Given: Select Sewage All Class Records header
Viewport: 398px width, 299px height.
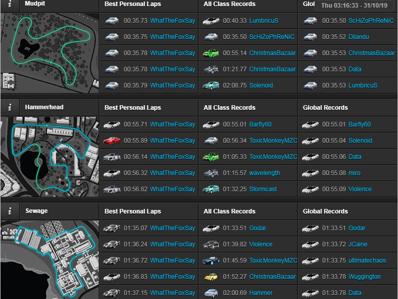Looking at the screenshot, I should click(x=229, y=211).
